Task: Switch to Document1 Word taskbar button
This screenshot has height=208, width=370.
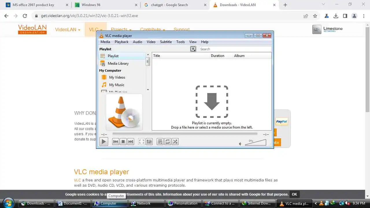Action: click(x=73, y=203)
